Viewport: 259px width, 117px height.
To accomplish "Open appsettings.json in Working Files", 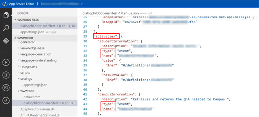I will 45,32.
